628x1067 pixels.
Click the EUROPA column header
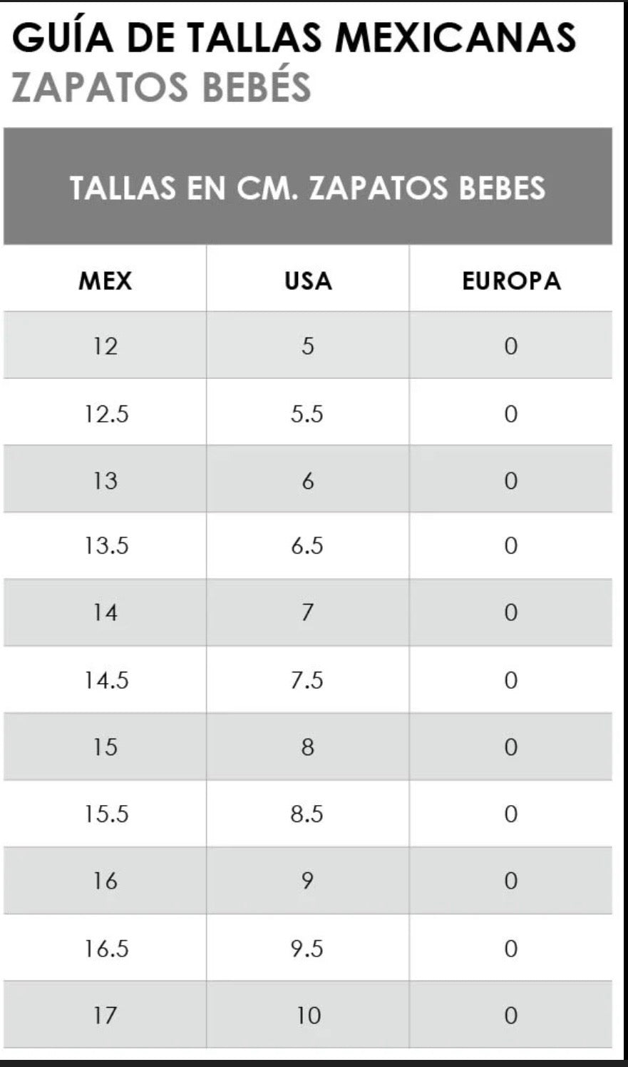click(x=511, y=280)
